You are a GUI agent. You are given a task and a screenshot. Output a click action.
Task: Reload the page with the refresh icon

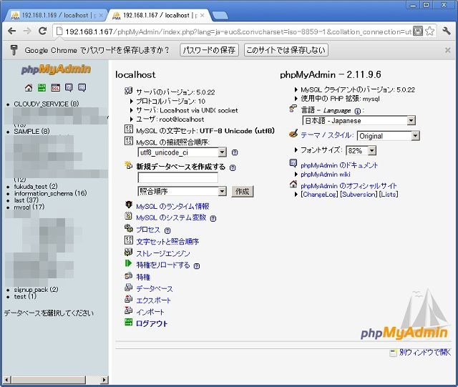(x=43, y=31)
